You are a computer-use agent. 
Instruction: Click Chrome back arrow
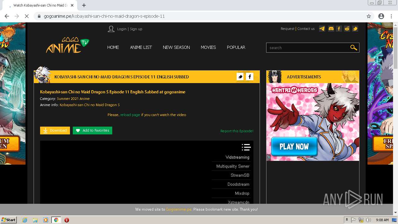click(x=7, y=16)
